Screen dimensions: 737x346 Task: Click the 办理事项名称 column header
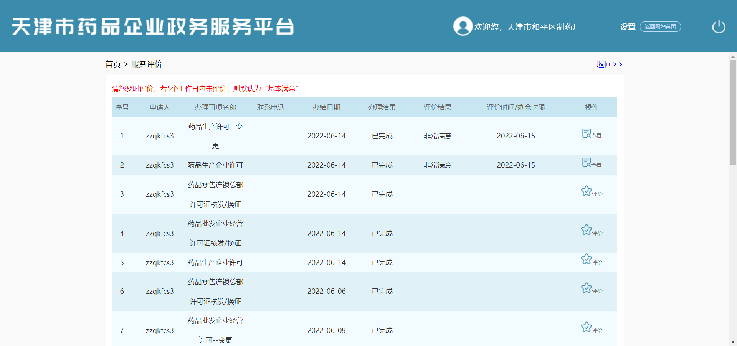coord(215,107)
